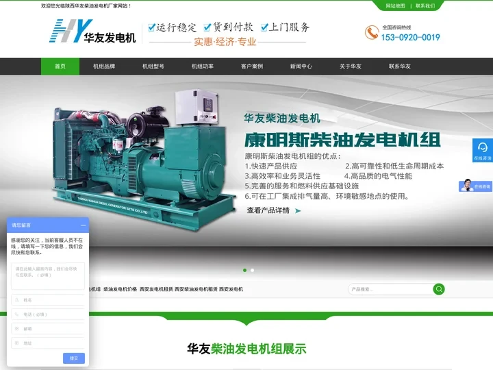Submit the message form with 提交
Viewport: 493px width, 370px height.
(74, 358)
